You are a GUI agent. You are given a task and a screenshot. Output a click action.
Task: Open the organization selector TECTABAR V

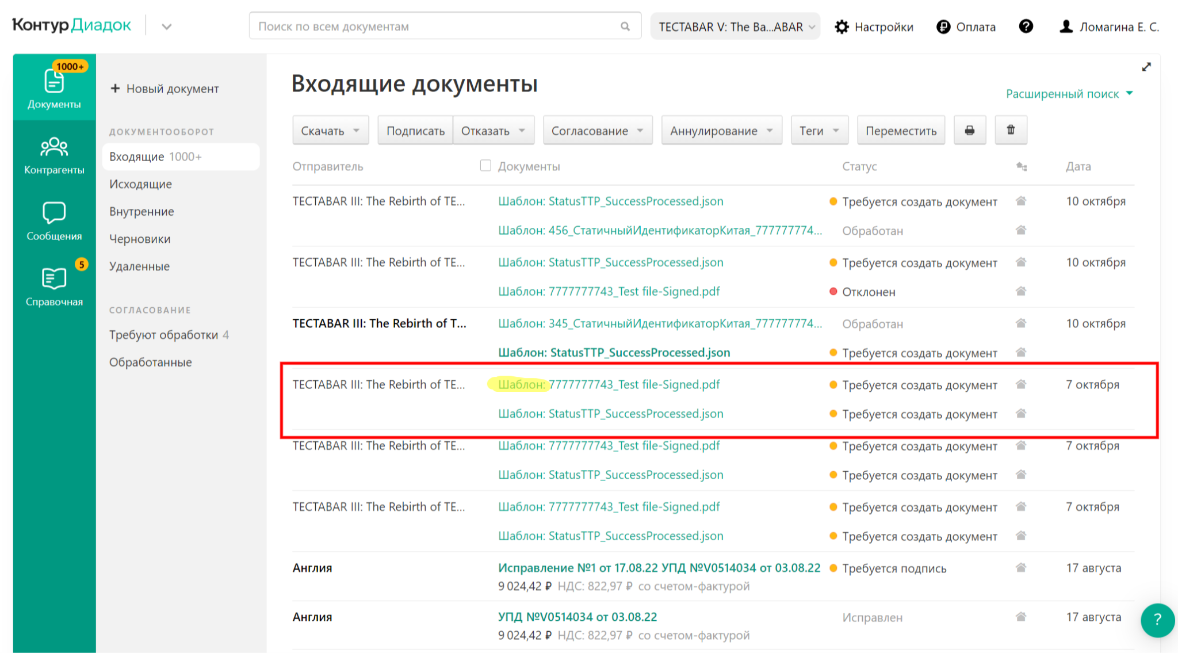[x=735, y=26]
